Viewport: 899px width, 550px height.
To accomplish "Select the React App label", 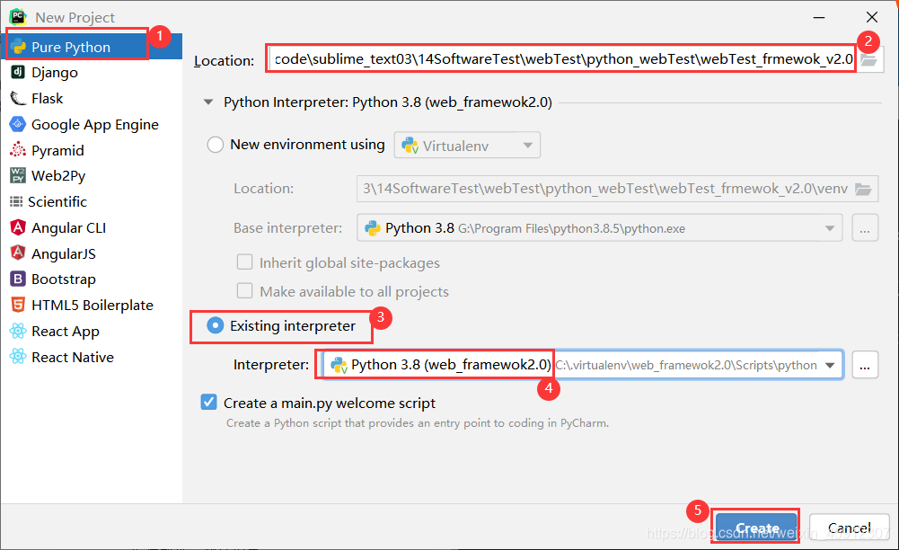I will [66, 331].
